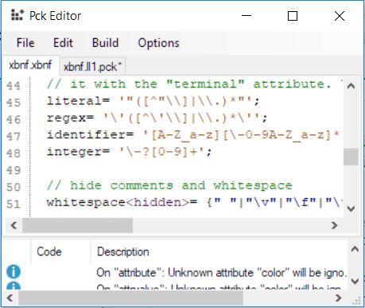Switch to the xbnf.ll1.pck tab
Viewport: 365px width, 308px height.
pyautogui.click(x=92, y=66)
